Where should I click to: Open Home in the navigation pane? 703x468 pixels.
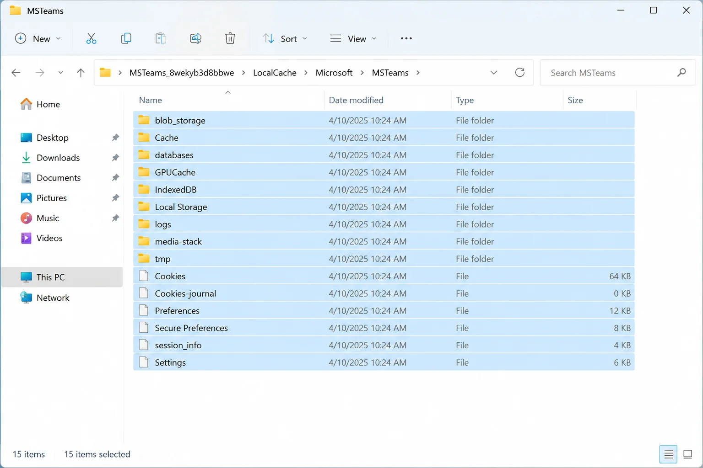tap(40, 104)
